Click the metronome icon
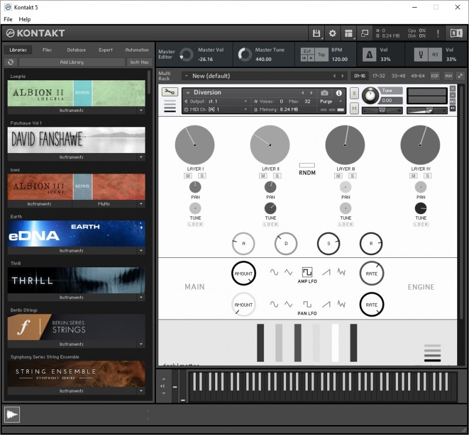Screen dimensions: 469x435 (x=369, y=55)
